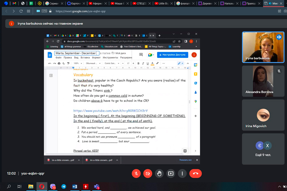Show the 9 other participants tile
287x191 pixels.
263,149
